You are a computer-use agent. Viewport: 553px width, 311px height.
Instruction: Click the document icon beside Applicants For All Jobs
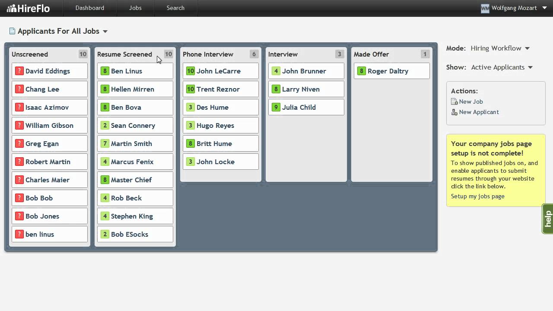tap(12, 31)
